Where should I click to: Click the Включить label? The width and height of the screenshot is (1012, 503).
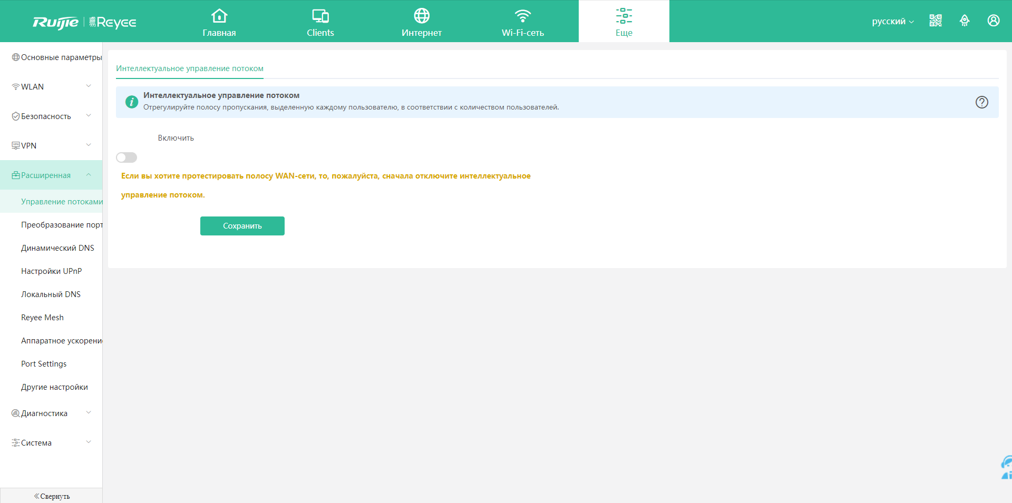tap(176, 138)
